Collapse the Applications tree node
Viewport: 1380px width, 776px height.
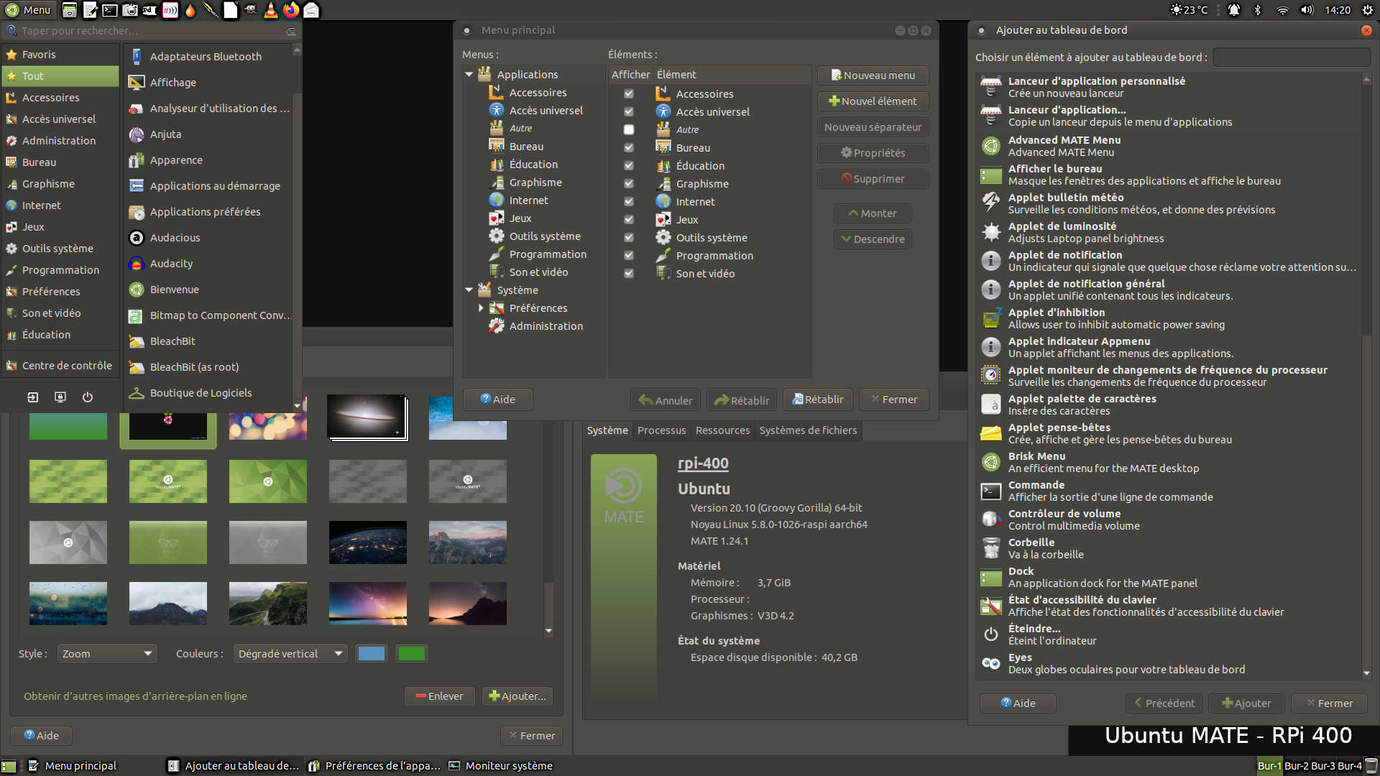point(469,75)
